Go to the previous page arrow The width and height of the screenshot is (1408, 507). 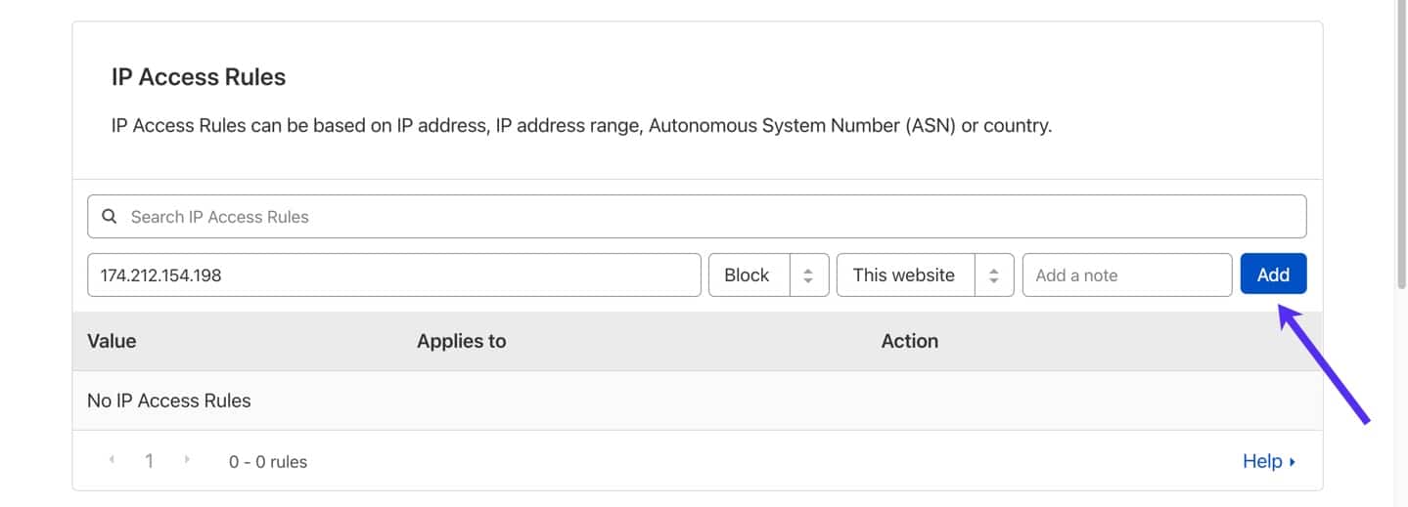point(112,460)
